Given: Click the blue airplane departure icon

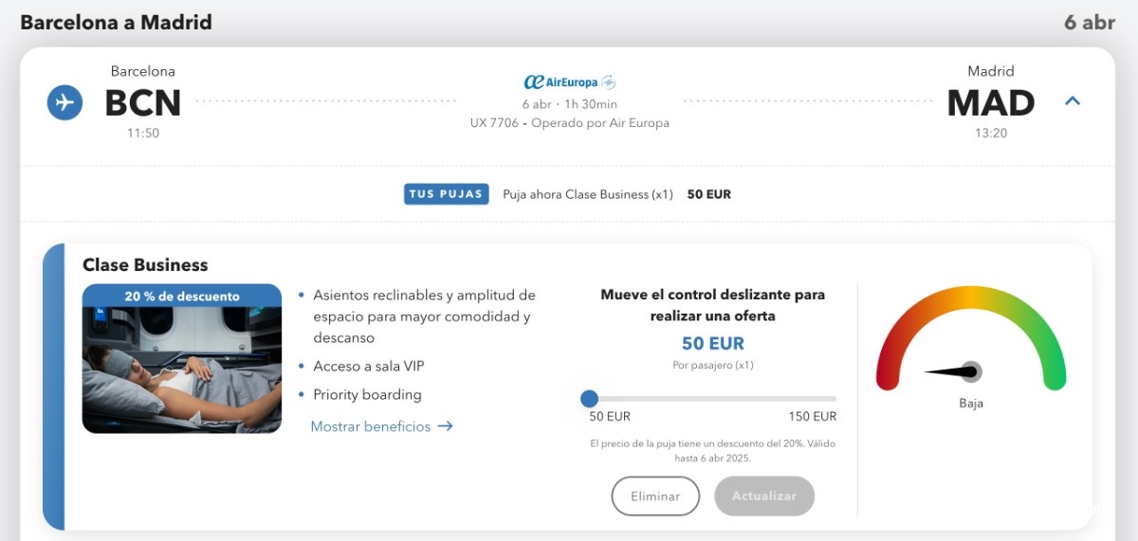Looking at the screenshot, I should tap(64, 102).
